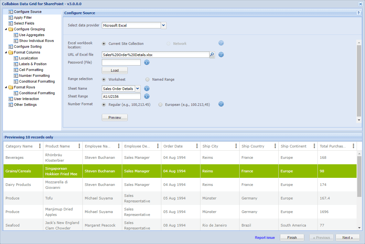
Task: Click the URL of Excel file field
Action: [156, 55]
